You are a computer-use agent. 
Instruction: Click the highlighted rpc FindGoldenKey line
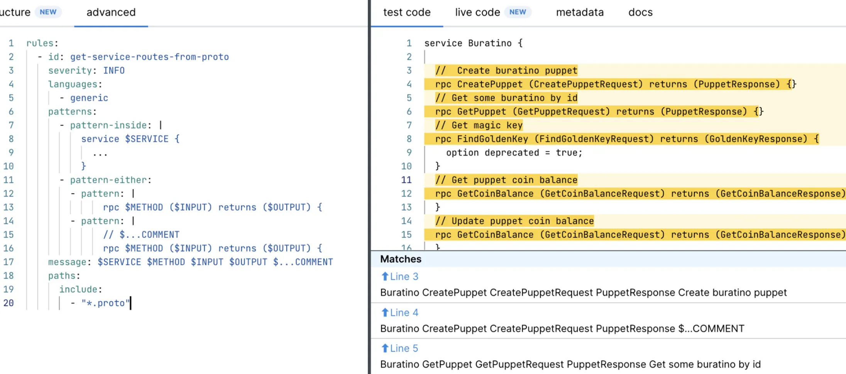click(x=621, y=139)
